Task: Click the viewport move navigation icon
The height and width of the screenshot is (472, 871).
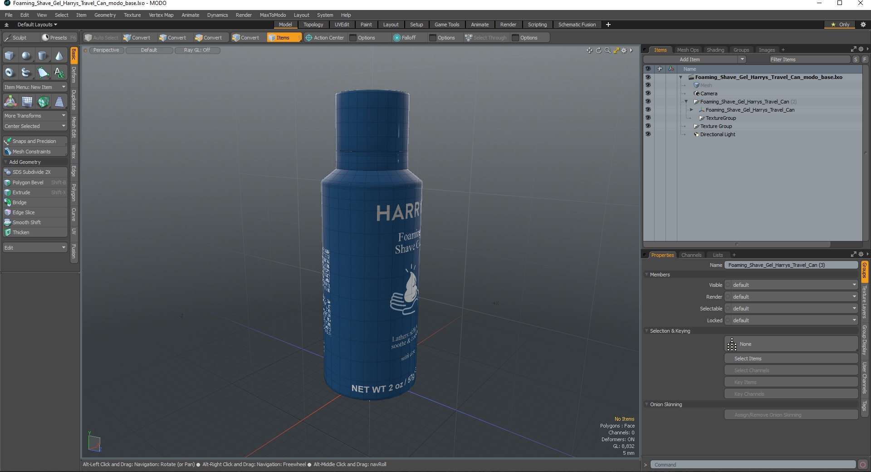Action: tap(589, 50)
